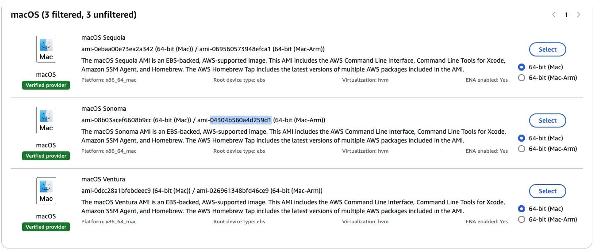Select 64-bit (Mac-Arm) for macOS Ventura
This screenshot has width=595, height=252.
tap(522, 219)
